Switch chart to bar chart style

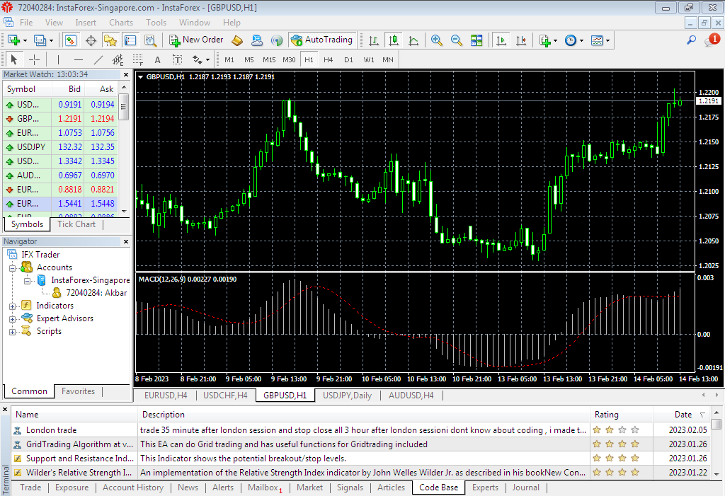click(373, 40)
